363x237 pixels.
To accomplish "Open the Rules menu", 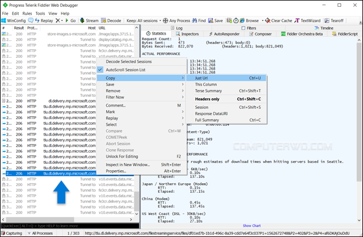I will [x=27, y=14].
